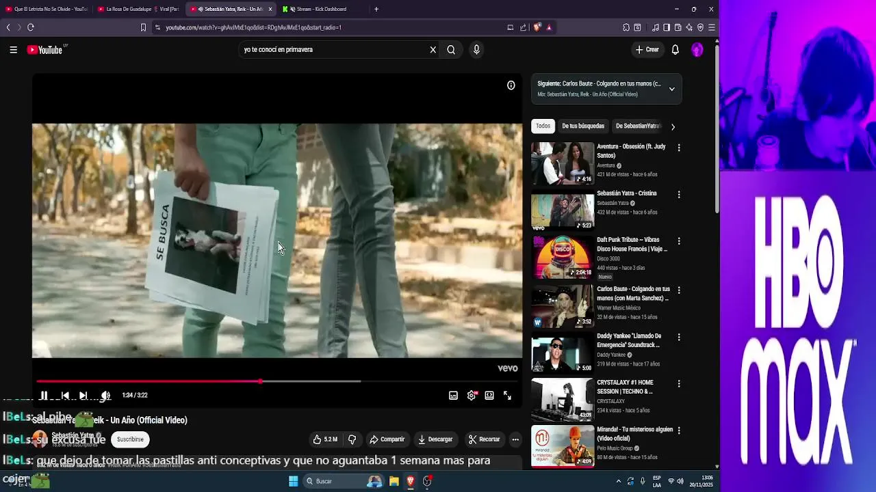
Task: Open Daft Punk Tribute video thumbnail
Action: [x=563, y=257]
